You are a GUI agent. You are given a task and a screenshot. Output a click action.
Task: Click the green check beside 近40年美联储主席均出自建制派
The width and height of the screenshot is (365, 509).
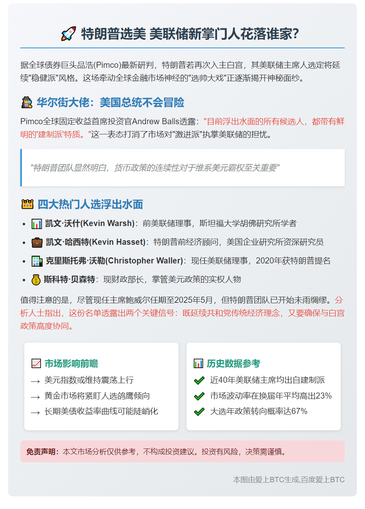199,380
